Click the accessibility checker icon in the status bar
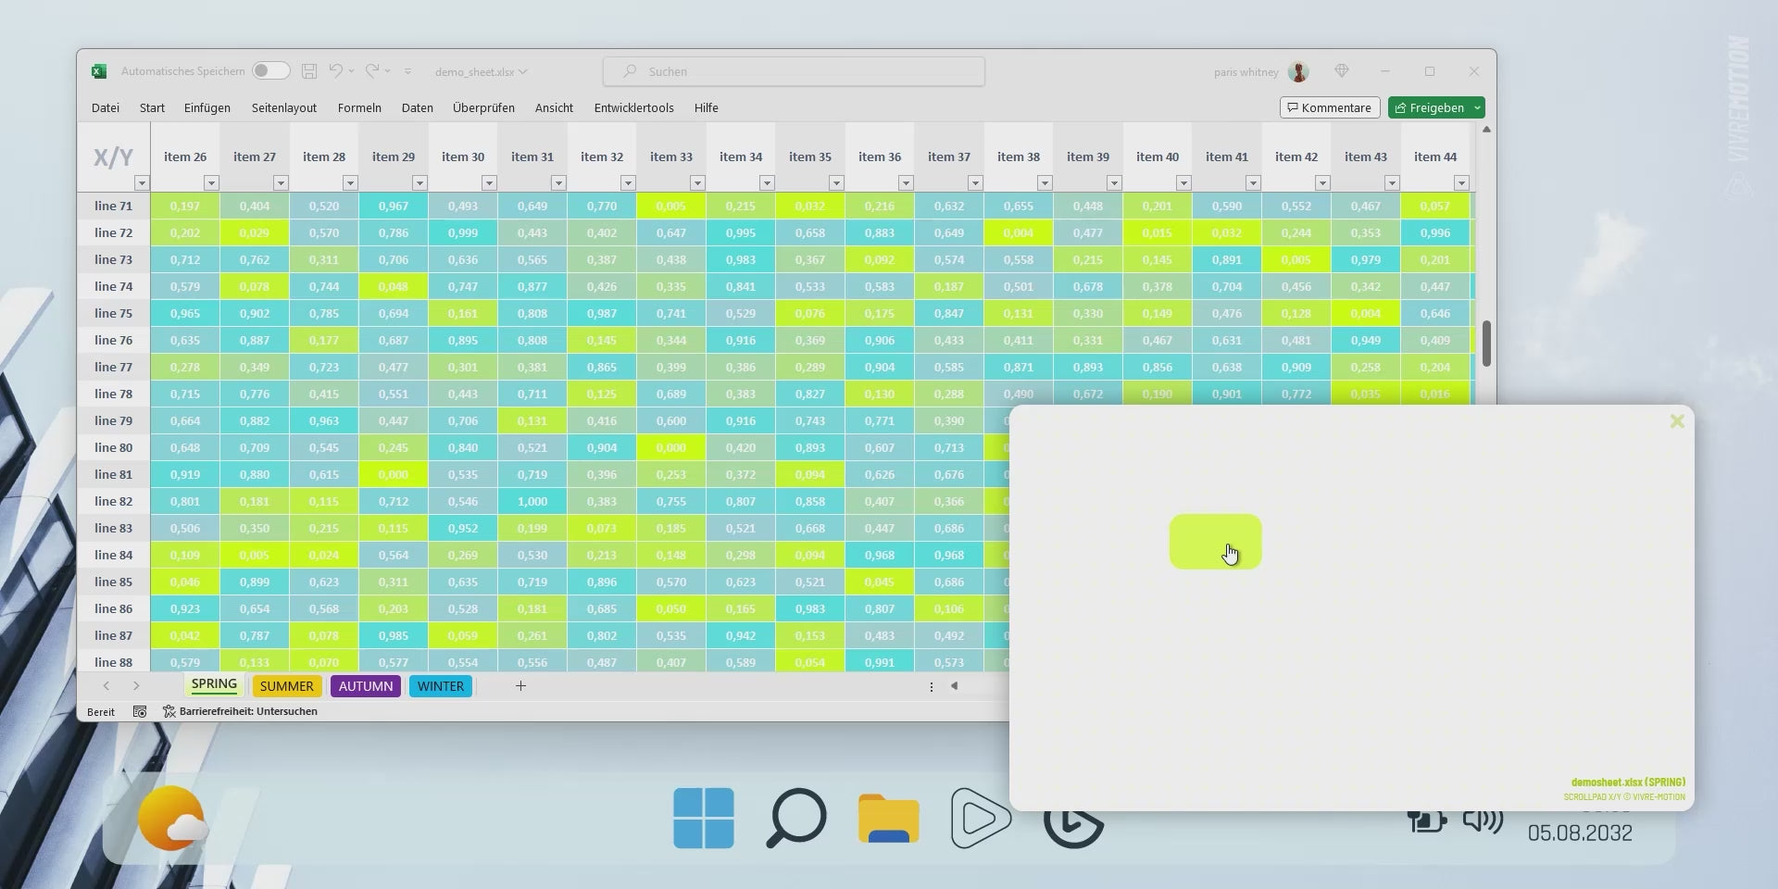Screen dimensions: 1778x889 point(169,711)
